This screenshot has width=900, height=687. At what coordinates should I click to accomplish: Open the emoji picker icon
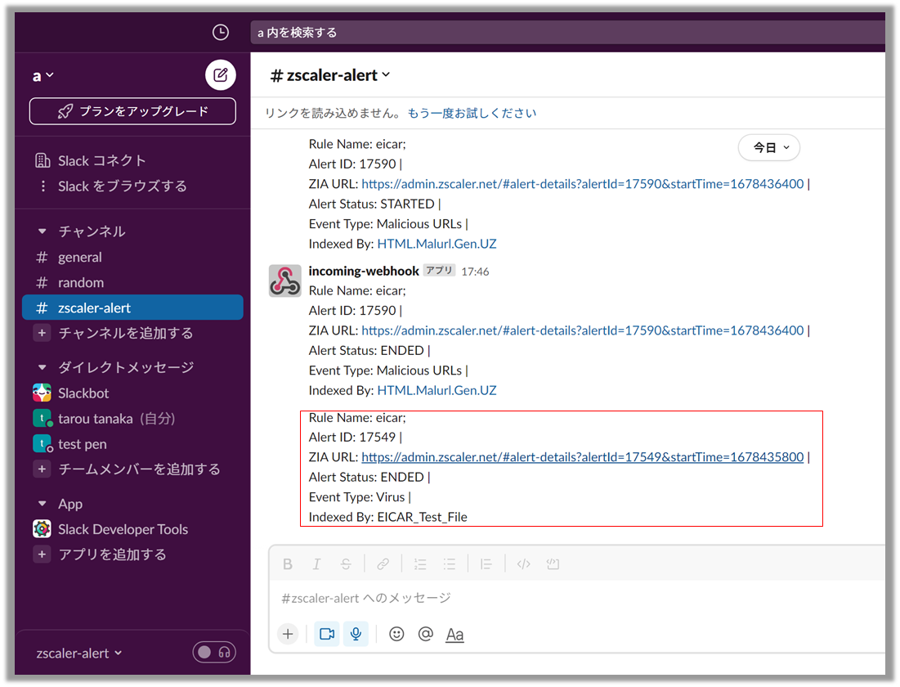tap(396, 634)
